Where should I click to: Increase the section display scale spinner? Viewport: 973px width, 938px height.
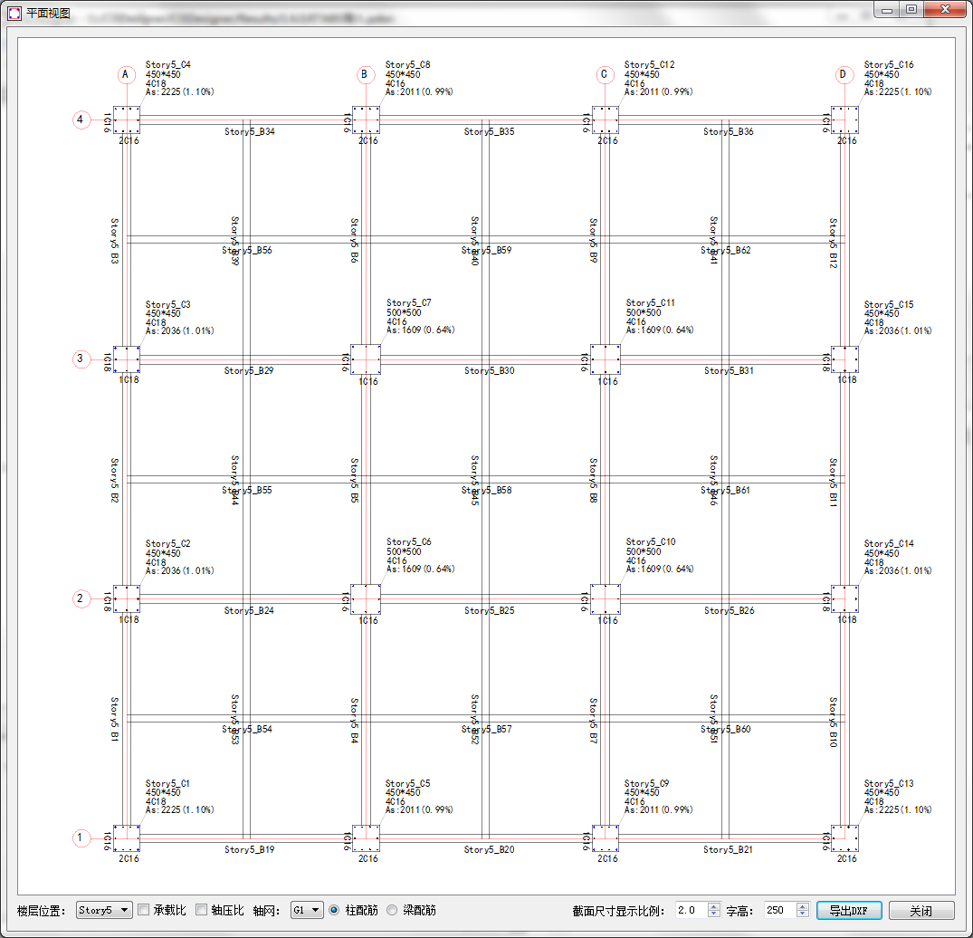(714, 906)
